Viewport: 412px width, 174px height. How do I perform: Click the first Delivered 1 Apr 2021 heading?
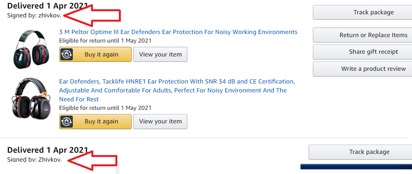[x=48, y=6]
